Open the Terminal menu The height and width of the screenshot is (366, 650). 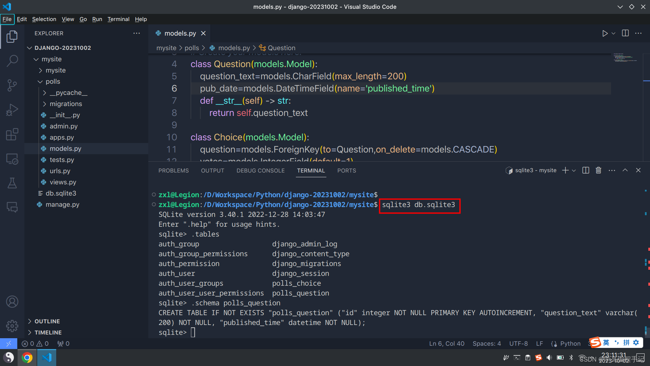tap(118, 19)
